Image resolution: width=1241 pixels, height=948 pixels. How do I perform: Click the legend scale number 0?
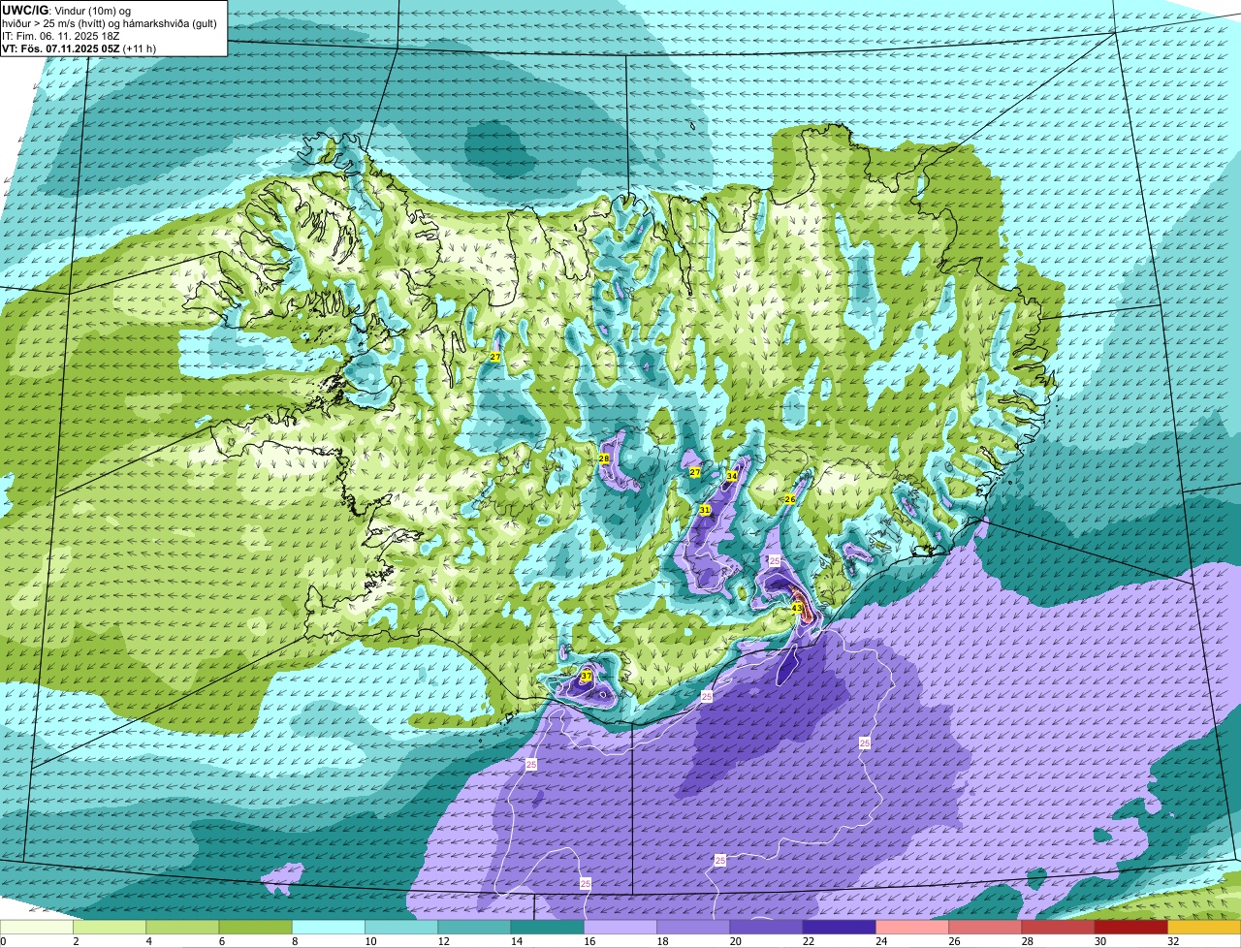click(x=3, y=941)
